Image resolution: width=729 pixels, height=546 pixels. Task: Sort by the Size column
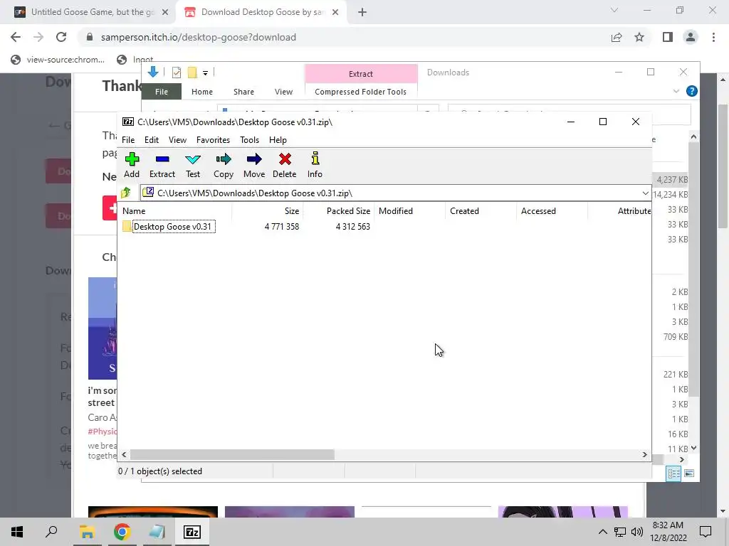click(x=268, y=210)
